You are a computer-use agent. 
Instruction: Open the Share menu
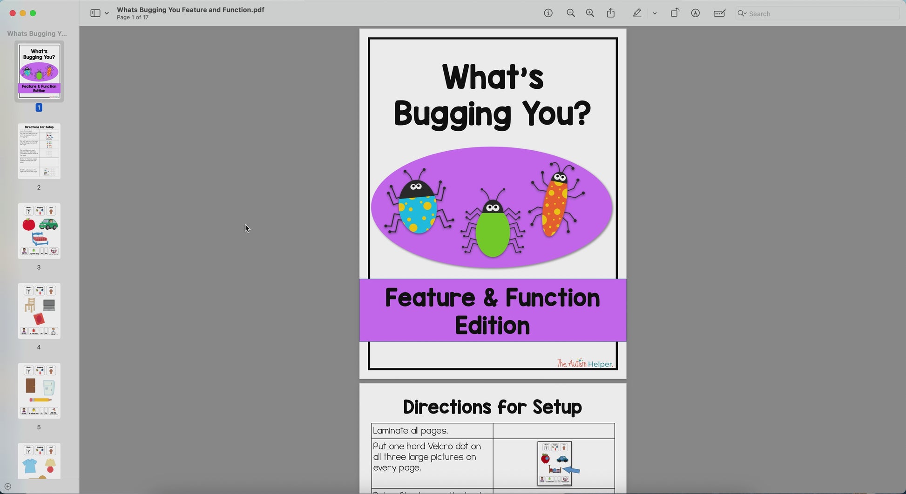point(611,13)
